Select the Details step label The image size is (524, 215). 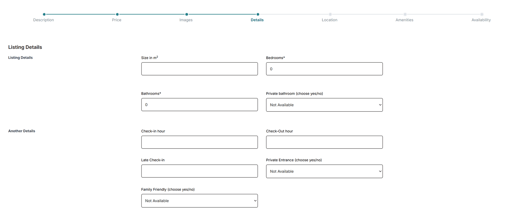coord(257,20)
